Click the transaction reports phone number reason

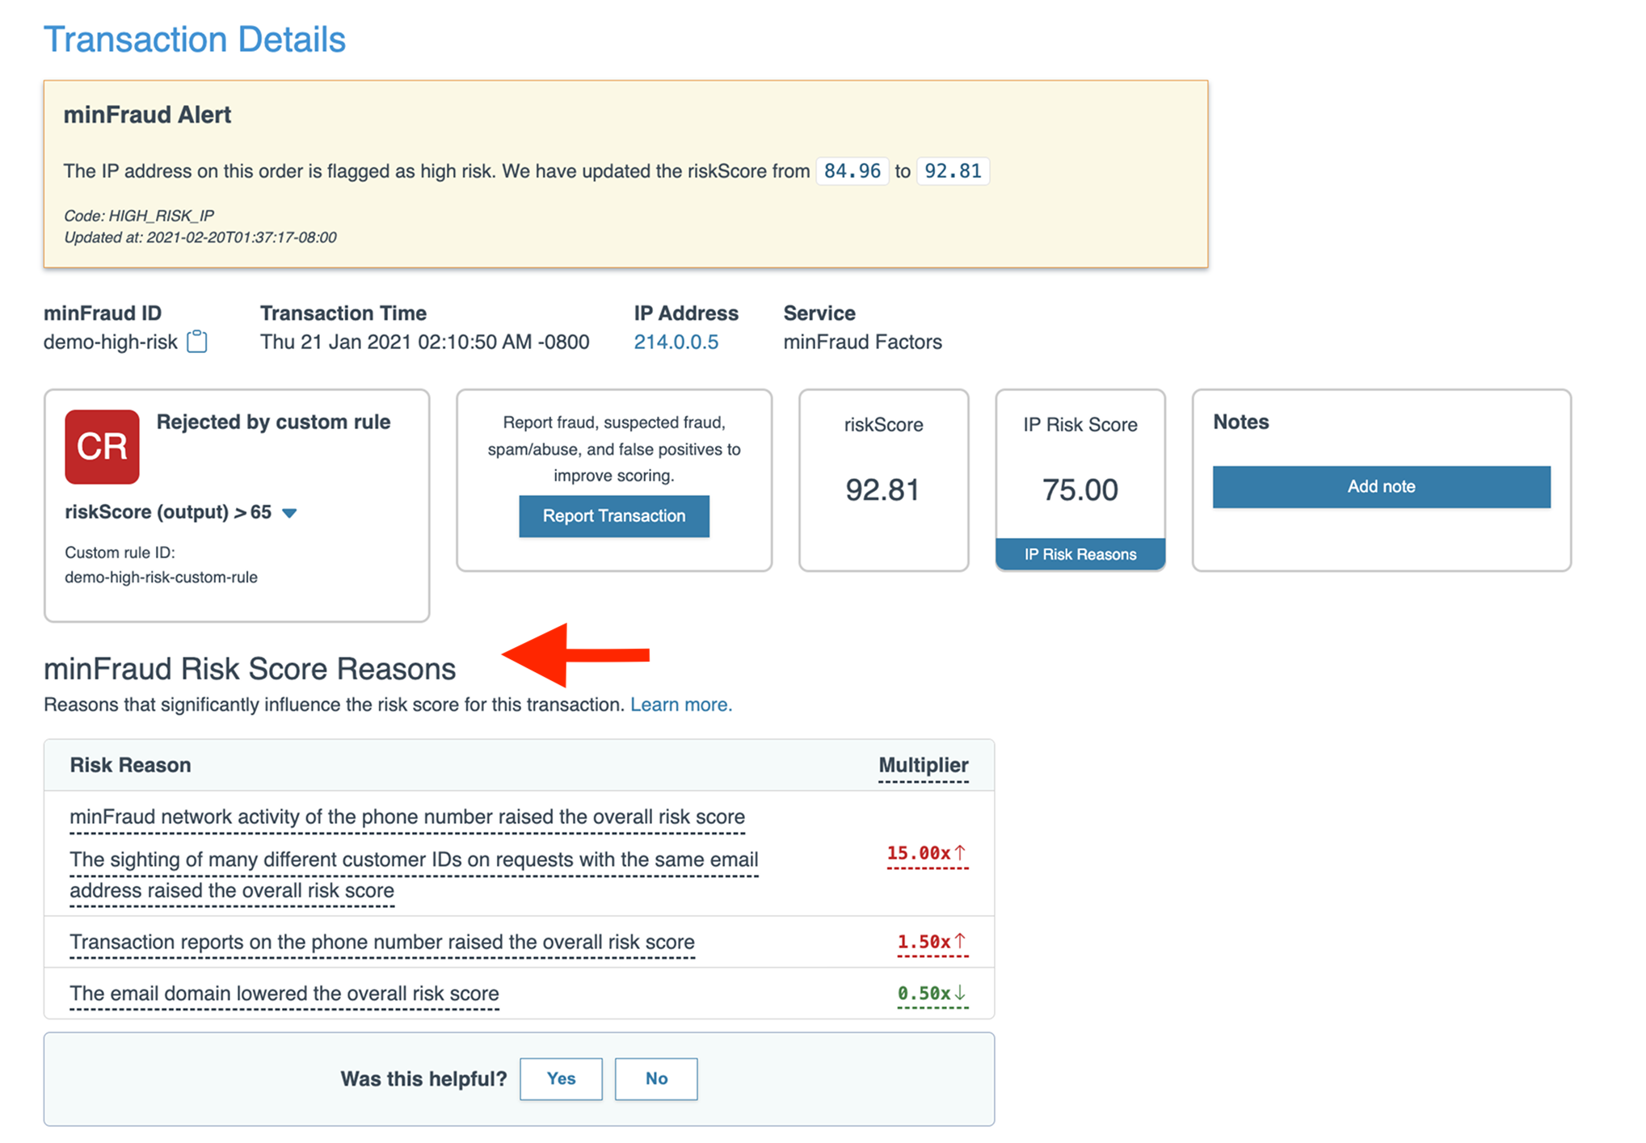[382, 943]
